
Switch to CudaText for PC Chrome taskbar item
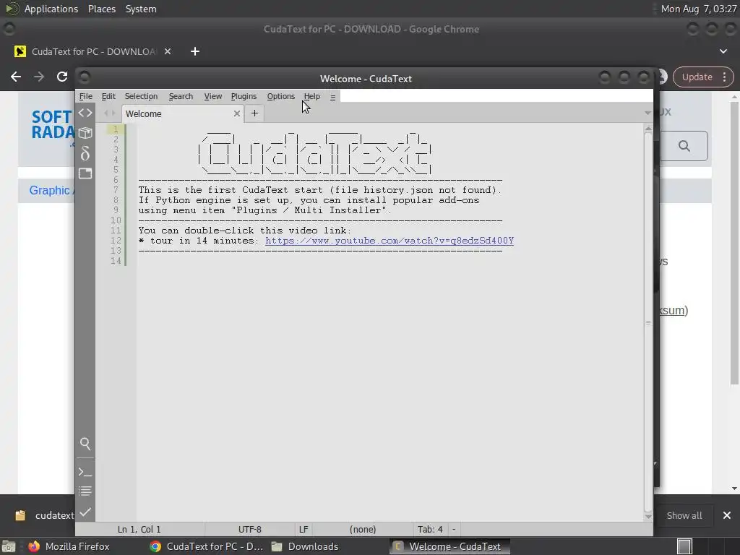pyautogui.click(x=206, y=546)
